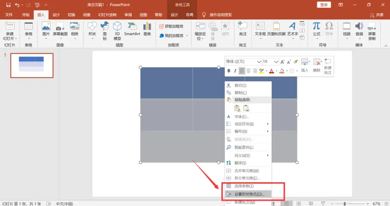The width and height of the screenshot is (390, 206).
Task: Insert a picture via 图片 icon
Action: (46, 31)
